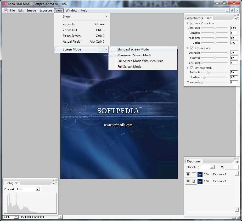Image resolution: width=242 pixels, height=221 pixels.
Task: Close the View menu
Action: click(x=59, y=10)
